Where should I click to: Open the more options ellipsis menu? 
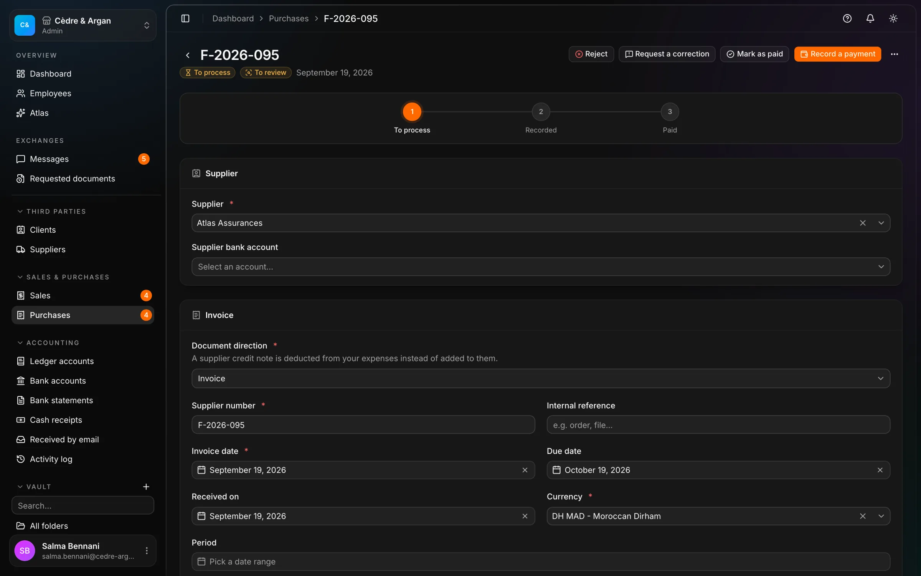(895, 54)
